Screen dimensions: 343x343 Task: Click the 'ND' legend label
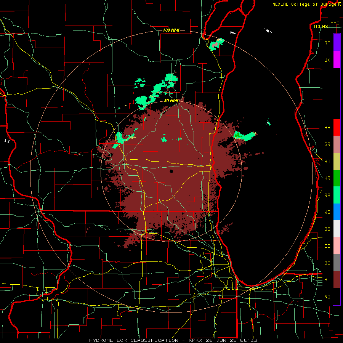pyautogui.click(x=327, y=297)
